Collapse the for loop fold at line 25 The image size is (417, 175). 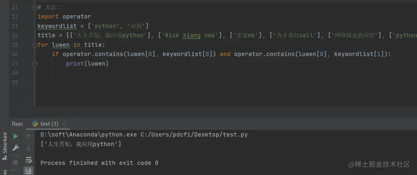[x=35, y=45]
